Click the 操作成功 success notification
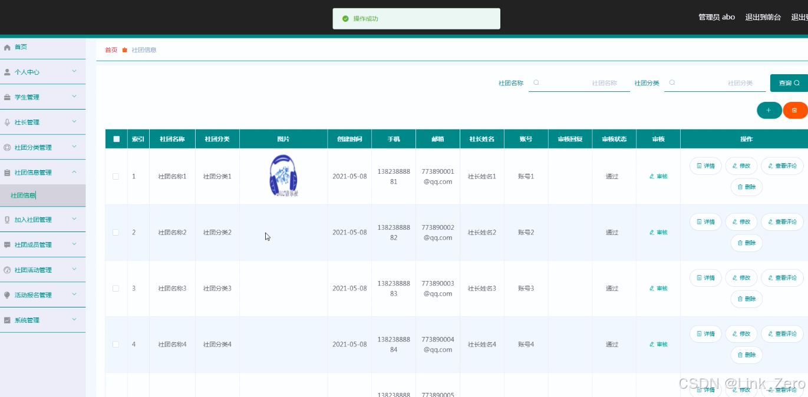Viewport: 808px width, 397px height. pyautogui.click(x=416, y=19)
